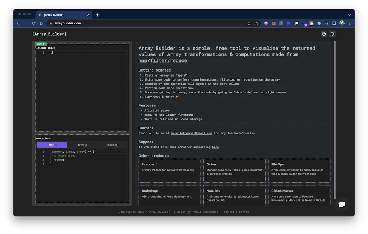Click the orange flame extension icon
368x234 pixels.
coord(312,23)
